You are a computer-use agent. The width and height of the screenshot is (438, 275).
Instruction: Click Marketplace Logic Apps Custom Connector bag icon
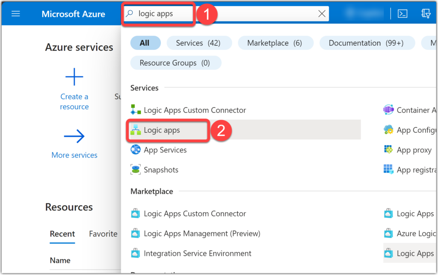[x=136, y=214]
